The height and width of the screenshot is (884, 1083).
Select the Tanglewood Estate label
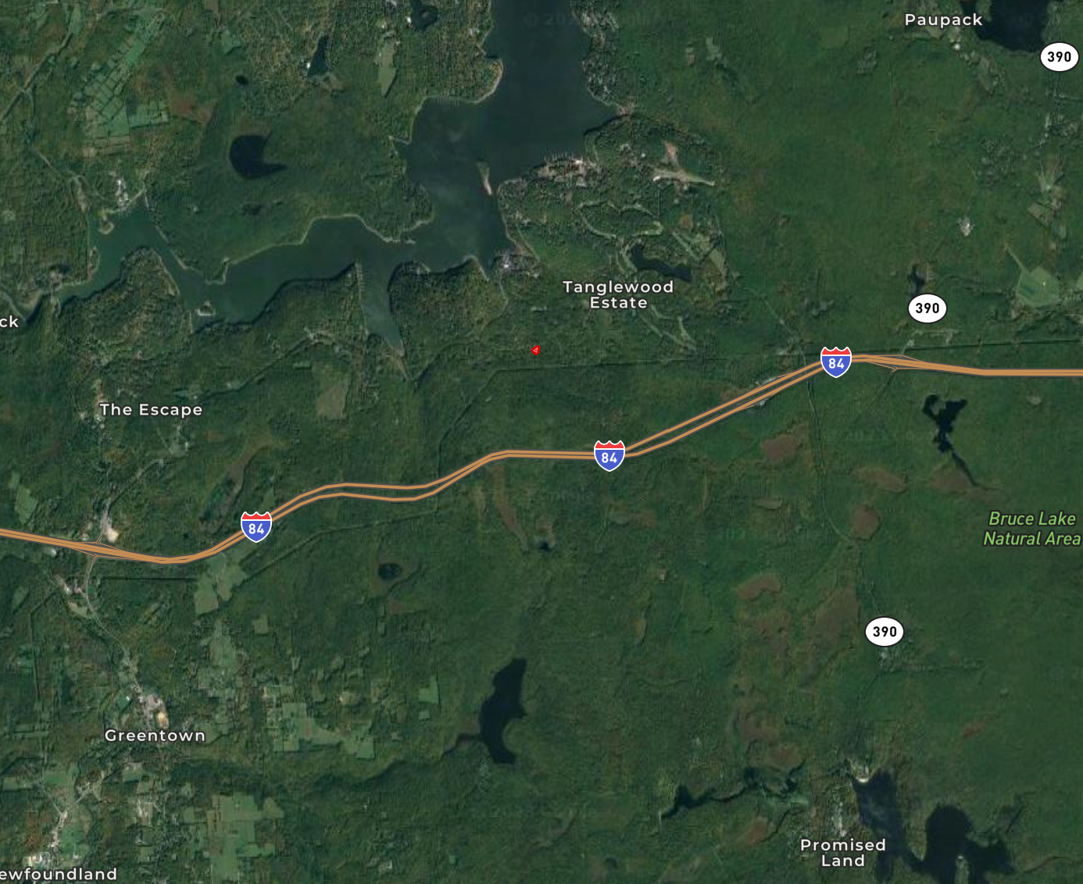618,294
